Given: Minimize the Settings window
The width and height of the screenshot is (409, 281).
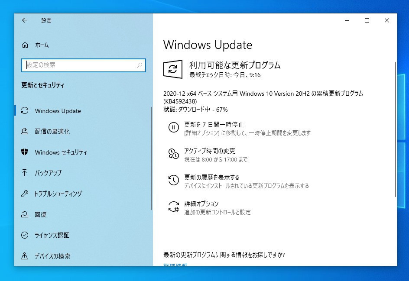Looking at the screenshot, I should (347, 20).
